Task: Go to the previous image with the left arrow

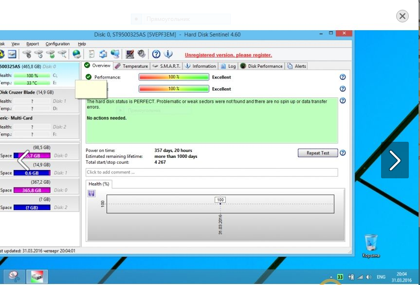Action: click(x=23, y=160)
